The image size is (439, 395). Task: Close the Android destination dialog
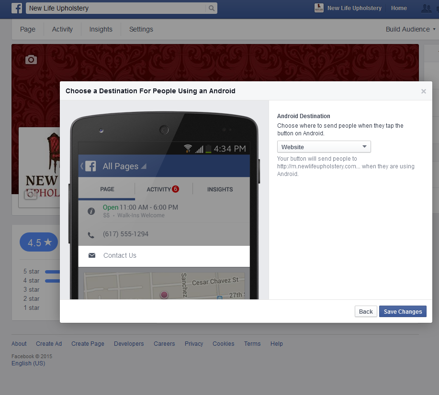tap(423, 91)
